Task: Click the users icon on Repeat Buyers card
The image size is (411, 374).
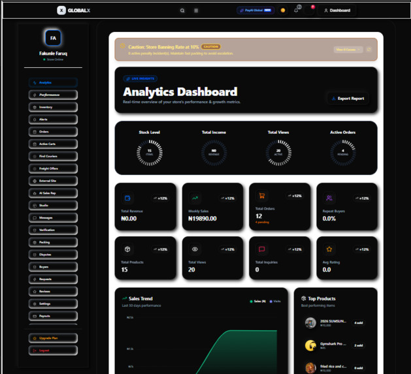Action: [329, 198]
